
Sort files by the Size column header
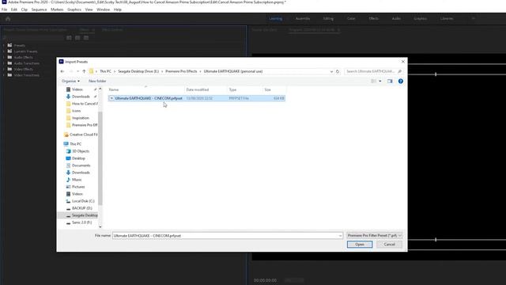click(x=267, y=89)
